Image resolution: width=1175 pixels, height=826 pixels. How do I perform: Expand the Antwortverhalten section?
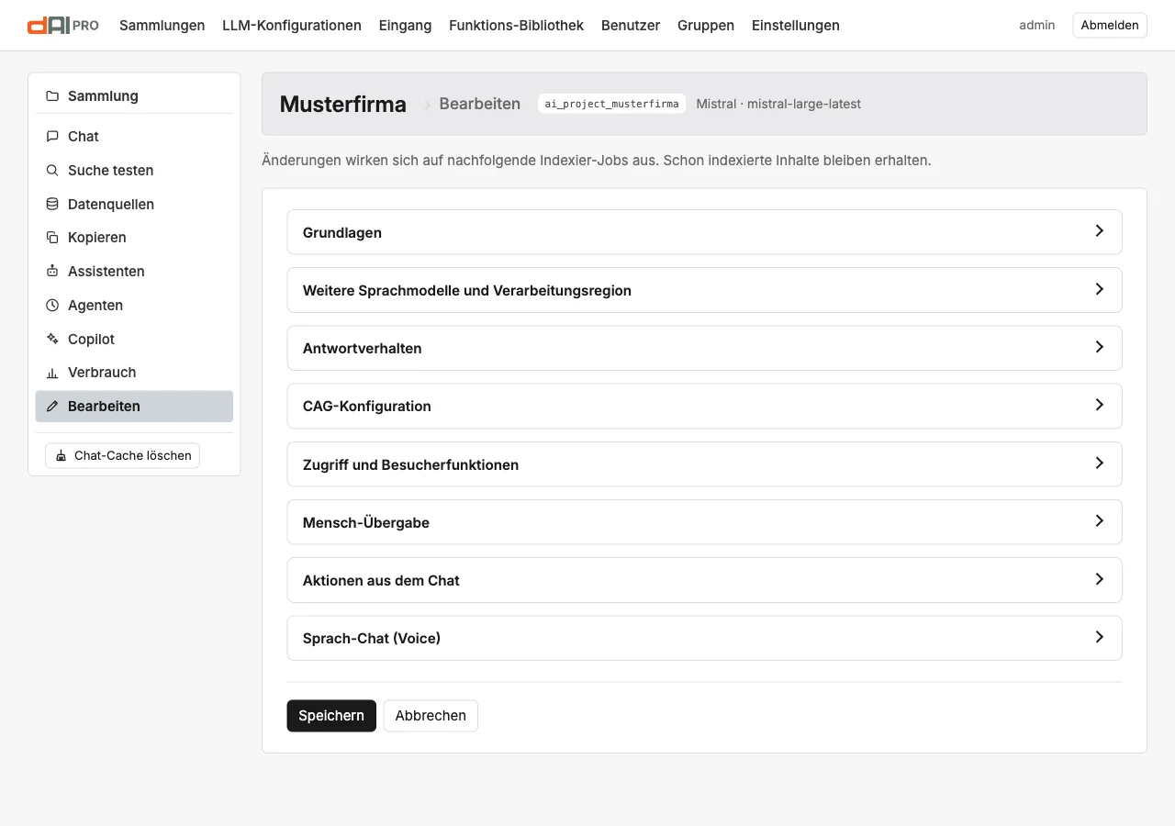pos(704,348)
